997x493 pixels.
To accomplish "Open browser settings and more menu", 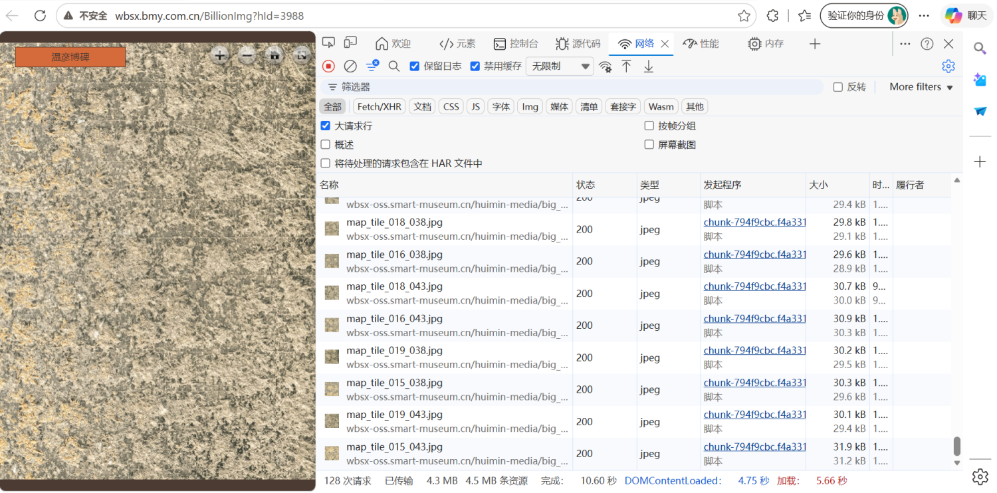I will [924, 15].
